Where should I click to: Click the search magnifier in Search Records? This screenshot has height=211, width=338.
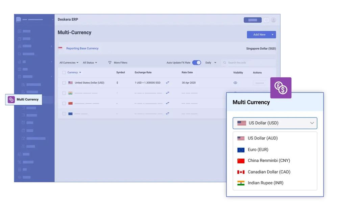tap(224, 62)
